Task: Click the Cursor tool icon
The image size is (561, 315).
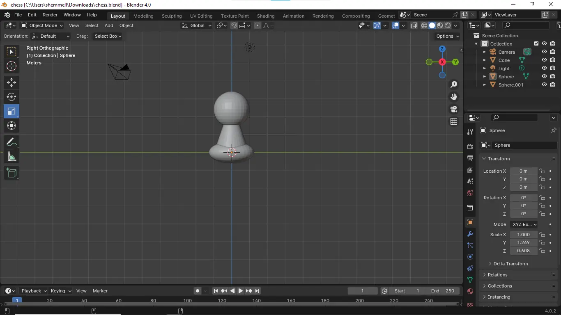Action: [11, 66]
